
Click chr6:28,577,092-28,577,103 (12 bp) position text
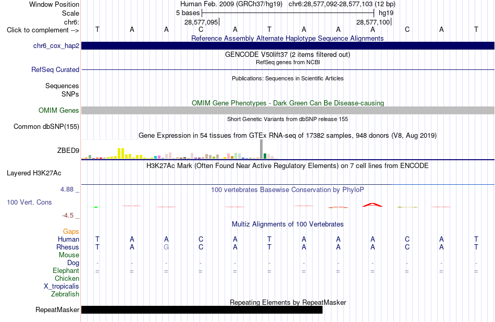(342, 4)
